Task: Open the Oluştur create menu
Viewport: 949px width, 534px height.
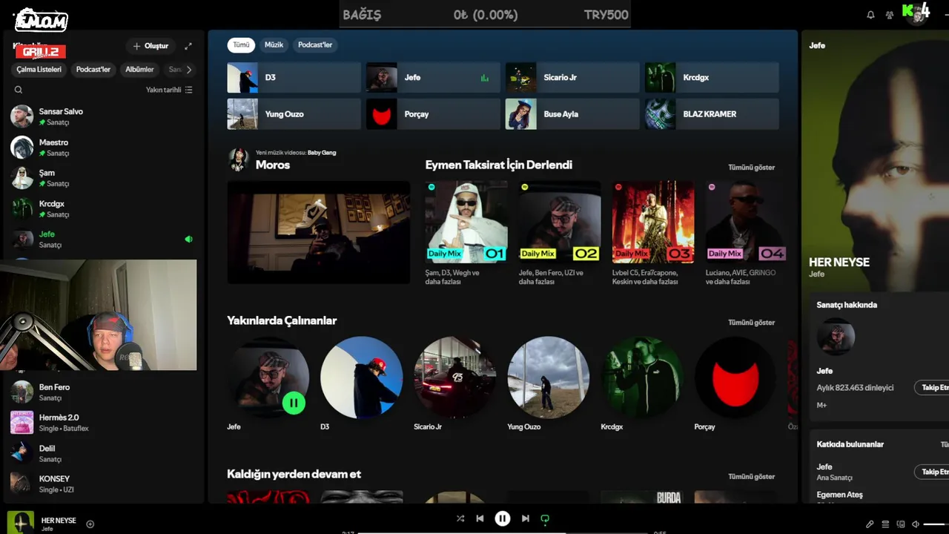Action: click(x=151, y=46)
